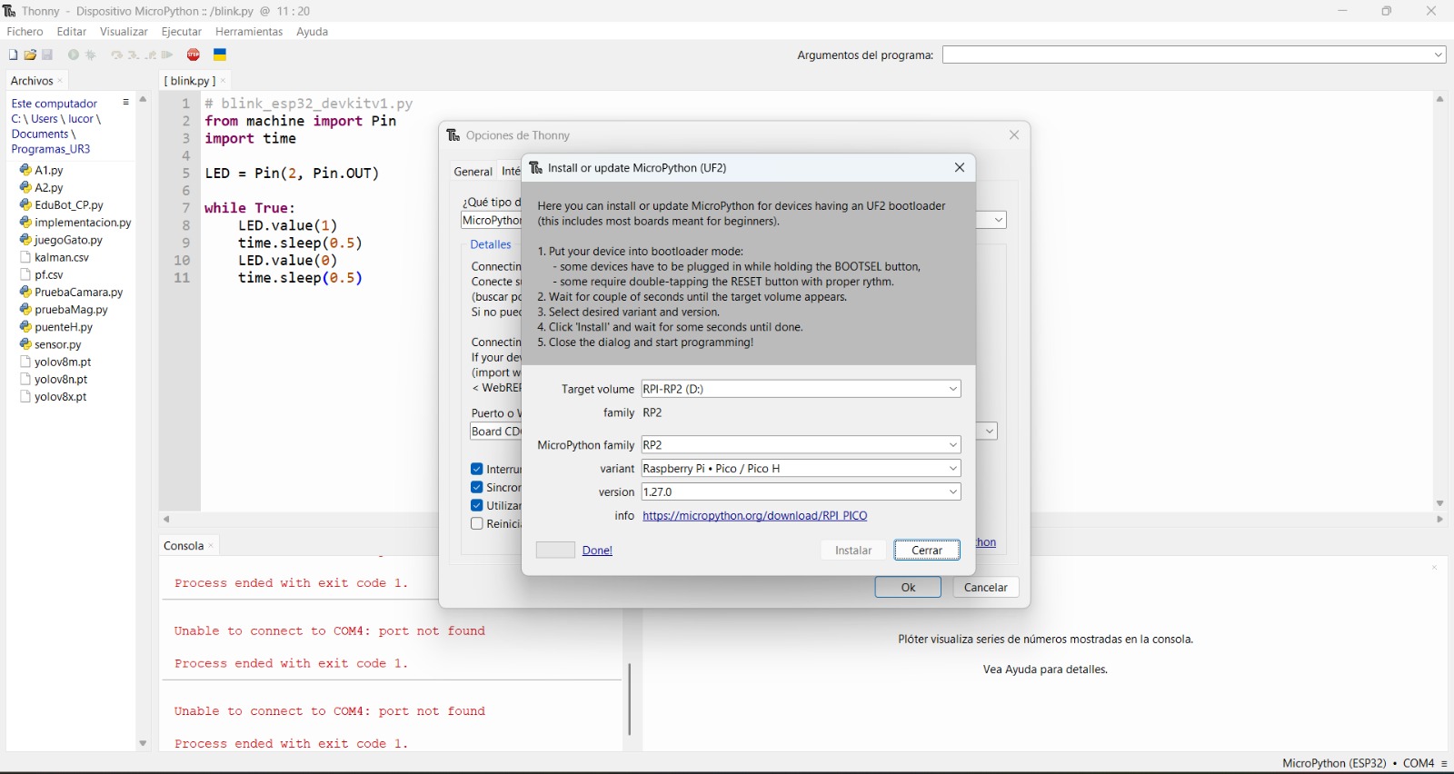Open the Herramientas menu

249,32
